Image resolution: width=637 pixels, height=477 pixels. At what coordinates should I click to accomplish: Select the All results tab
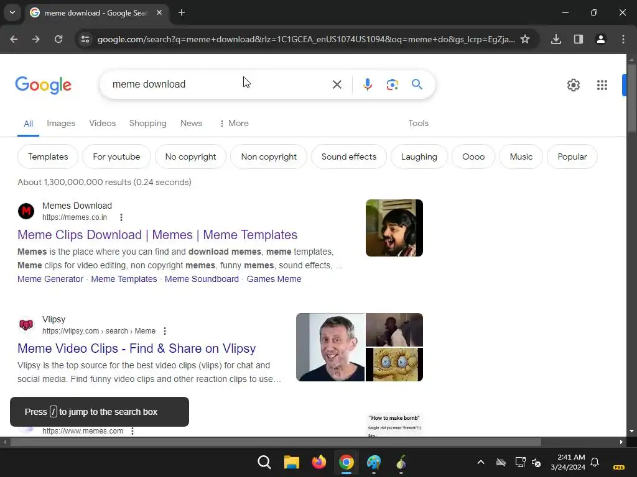pyautogui.click(x=29, y=124)
